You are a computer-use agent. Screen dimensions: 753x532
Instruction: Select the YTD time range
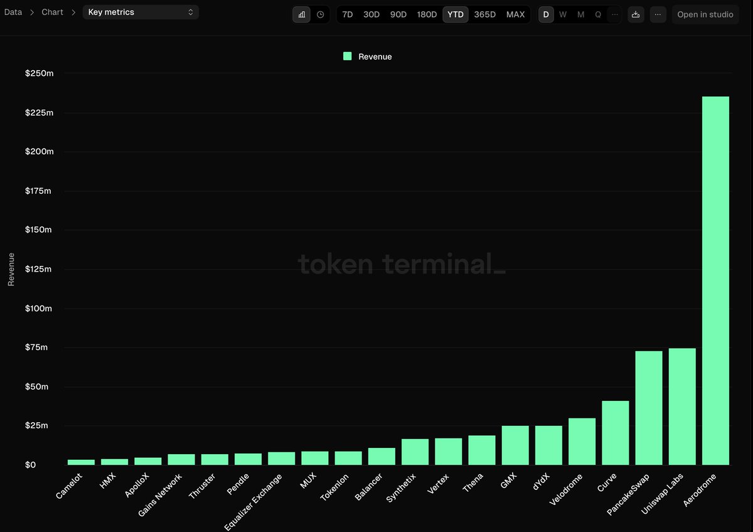[456, 14]
